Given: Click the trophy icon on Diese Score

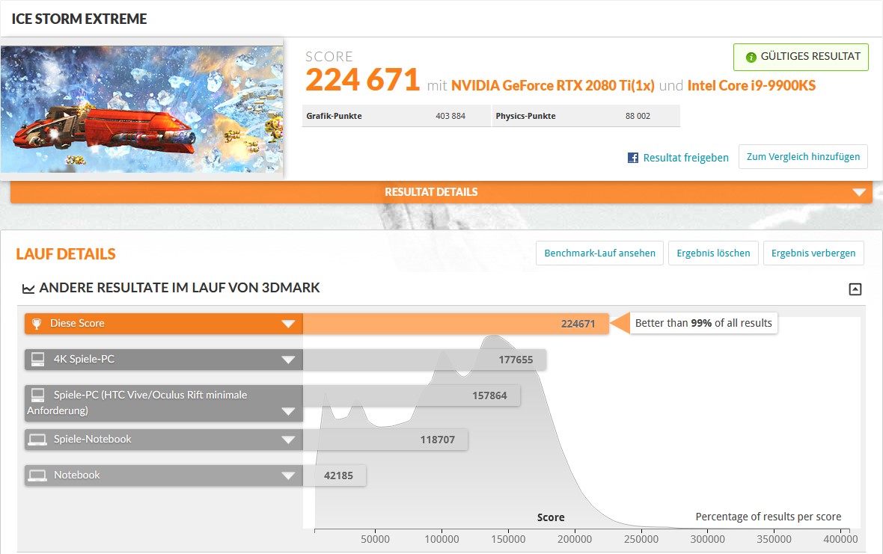Looking at the screenshot, I should tap(37, 324).
